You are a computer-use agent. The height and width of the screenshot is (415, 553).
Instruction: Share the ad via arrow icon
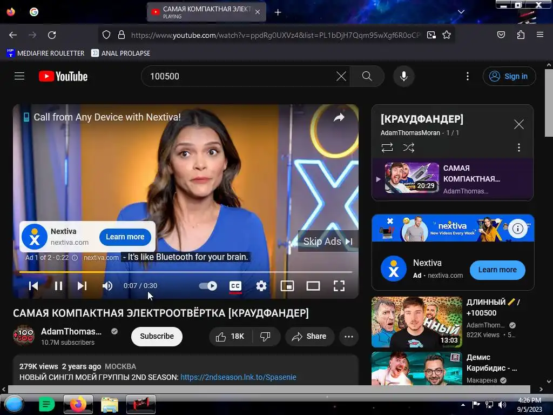[x=339, y=117]
